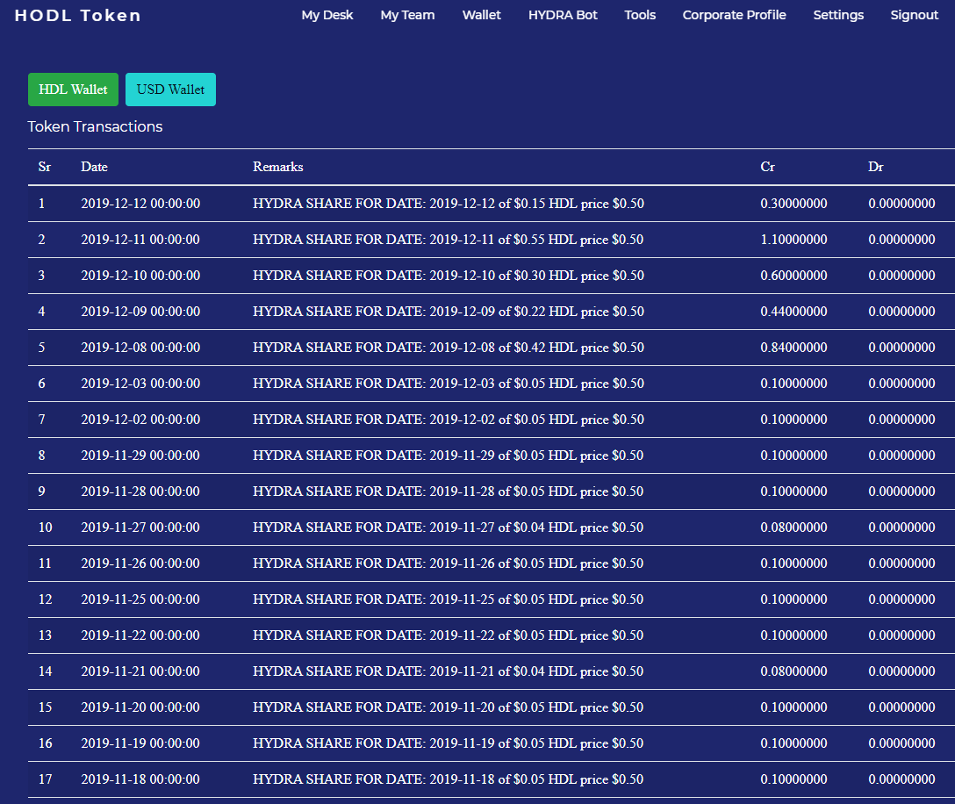
Task: Sign out using the Signout link
Action: click(915, 15)
